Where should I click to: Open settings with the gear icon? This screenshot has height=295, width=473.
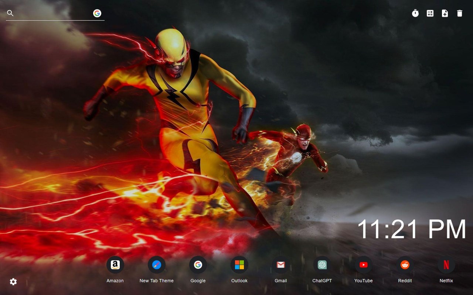(x=13, y=282)
